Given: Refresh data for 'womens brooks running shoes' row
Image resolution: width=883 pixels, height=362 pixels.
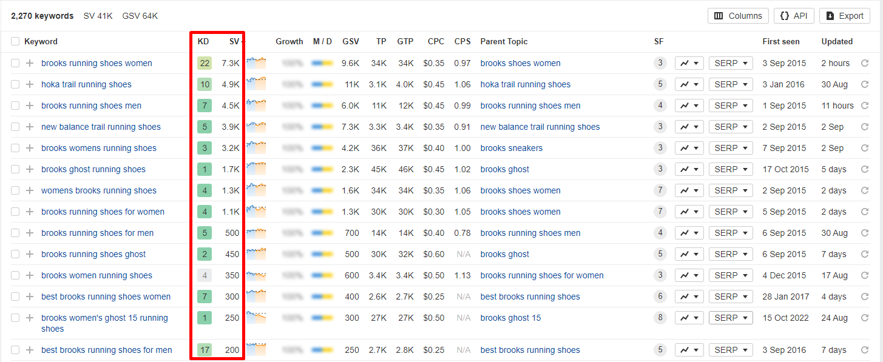Looking at the screenshot, I should click(865, 190).
